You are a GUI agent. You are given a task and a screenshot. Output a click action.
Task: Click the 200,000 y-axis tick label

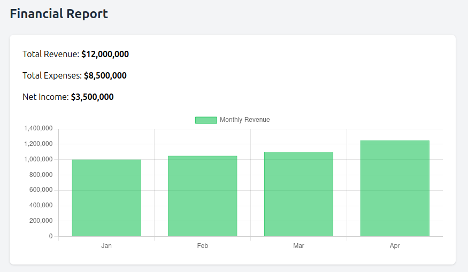click(x=41, y=221)
